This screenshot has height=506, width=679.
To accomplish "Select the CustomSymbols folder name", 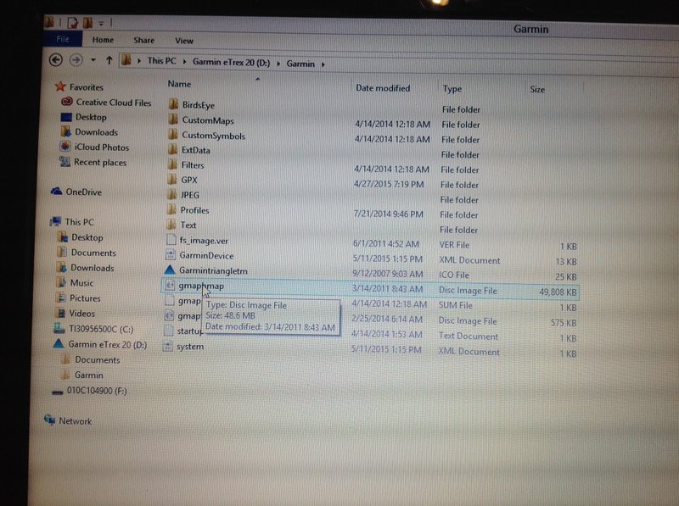I will pos(214,136).
